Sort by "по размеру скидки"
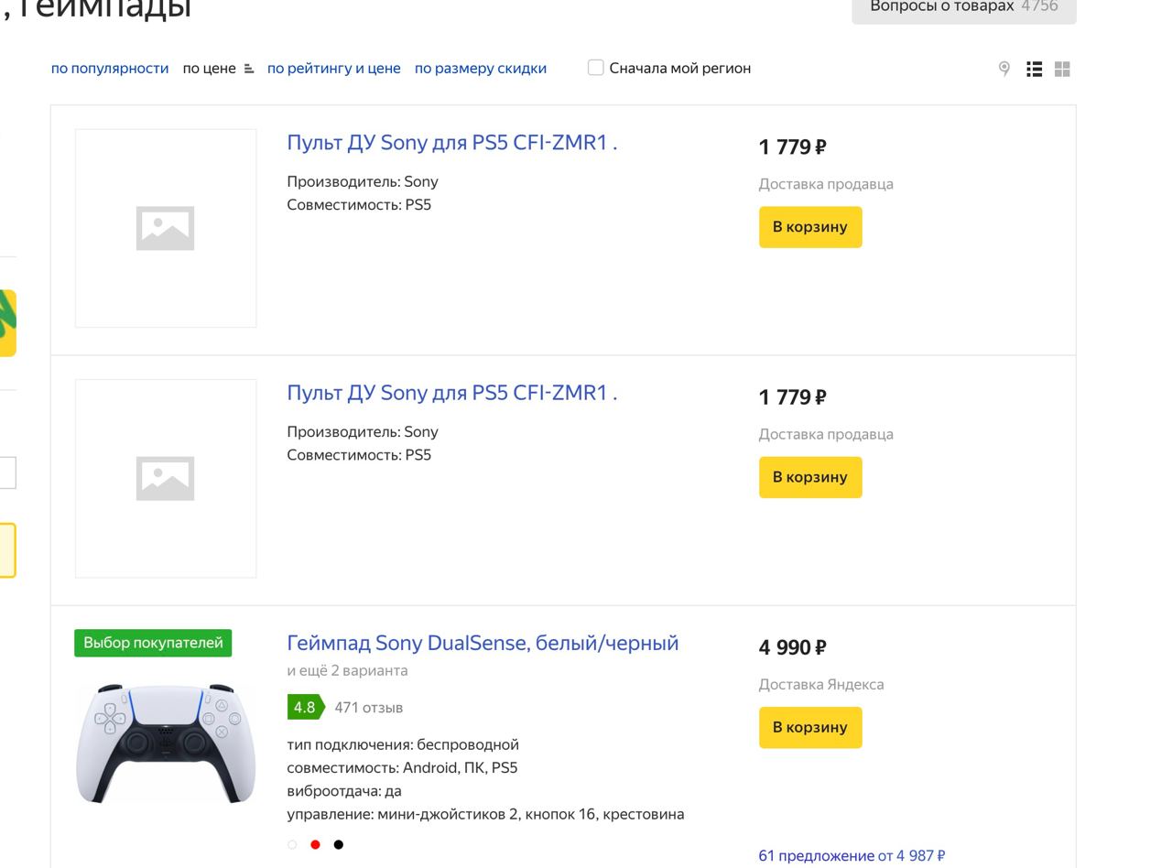This screenshot has width=1172, height=868. (x=481, y=69)
